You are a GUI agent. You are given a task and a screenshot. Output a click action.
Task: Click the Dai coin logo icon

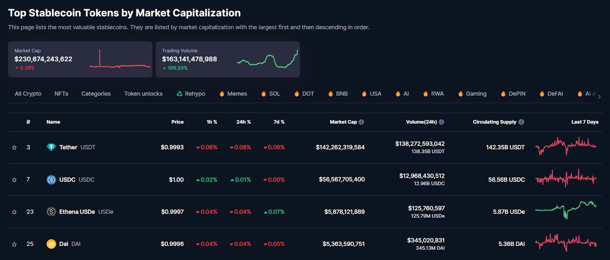[x=51, y=244]
